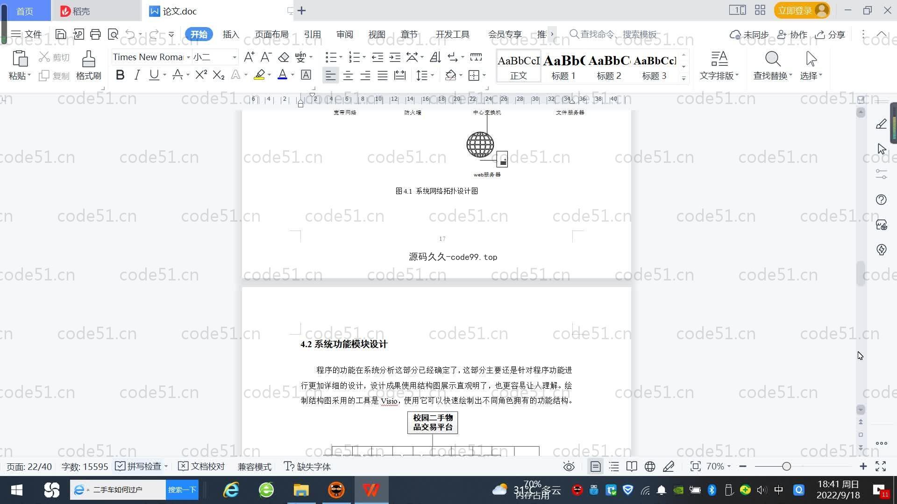Enter full screen mode
The image size is (897, 504).
(881, 466)
